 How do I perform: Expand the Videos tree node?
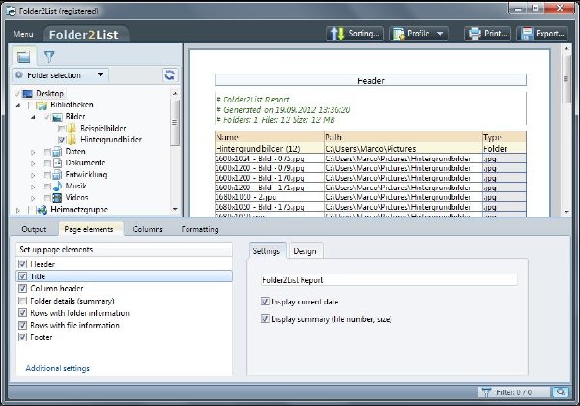33,198
